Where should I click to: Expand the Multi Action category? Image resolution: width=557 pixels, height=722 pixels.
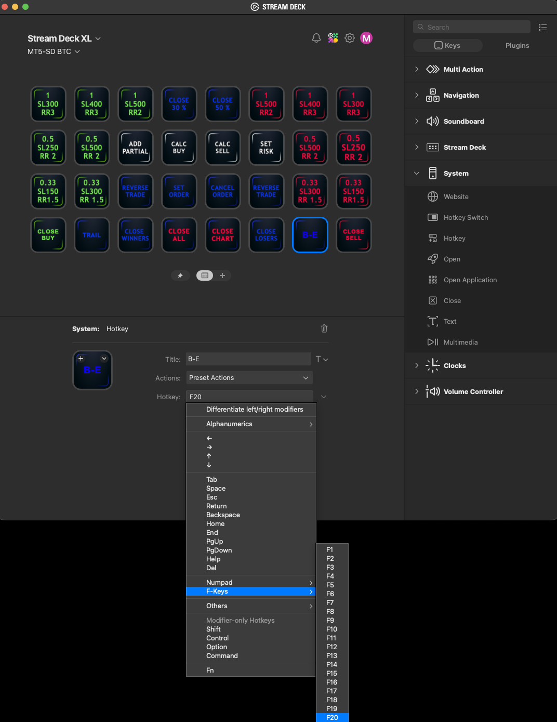pyautogui.click(x=416, y=69)
